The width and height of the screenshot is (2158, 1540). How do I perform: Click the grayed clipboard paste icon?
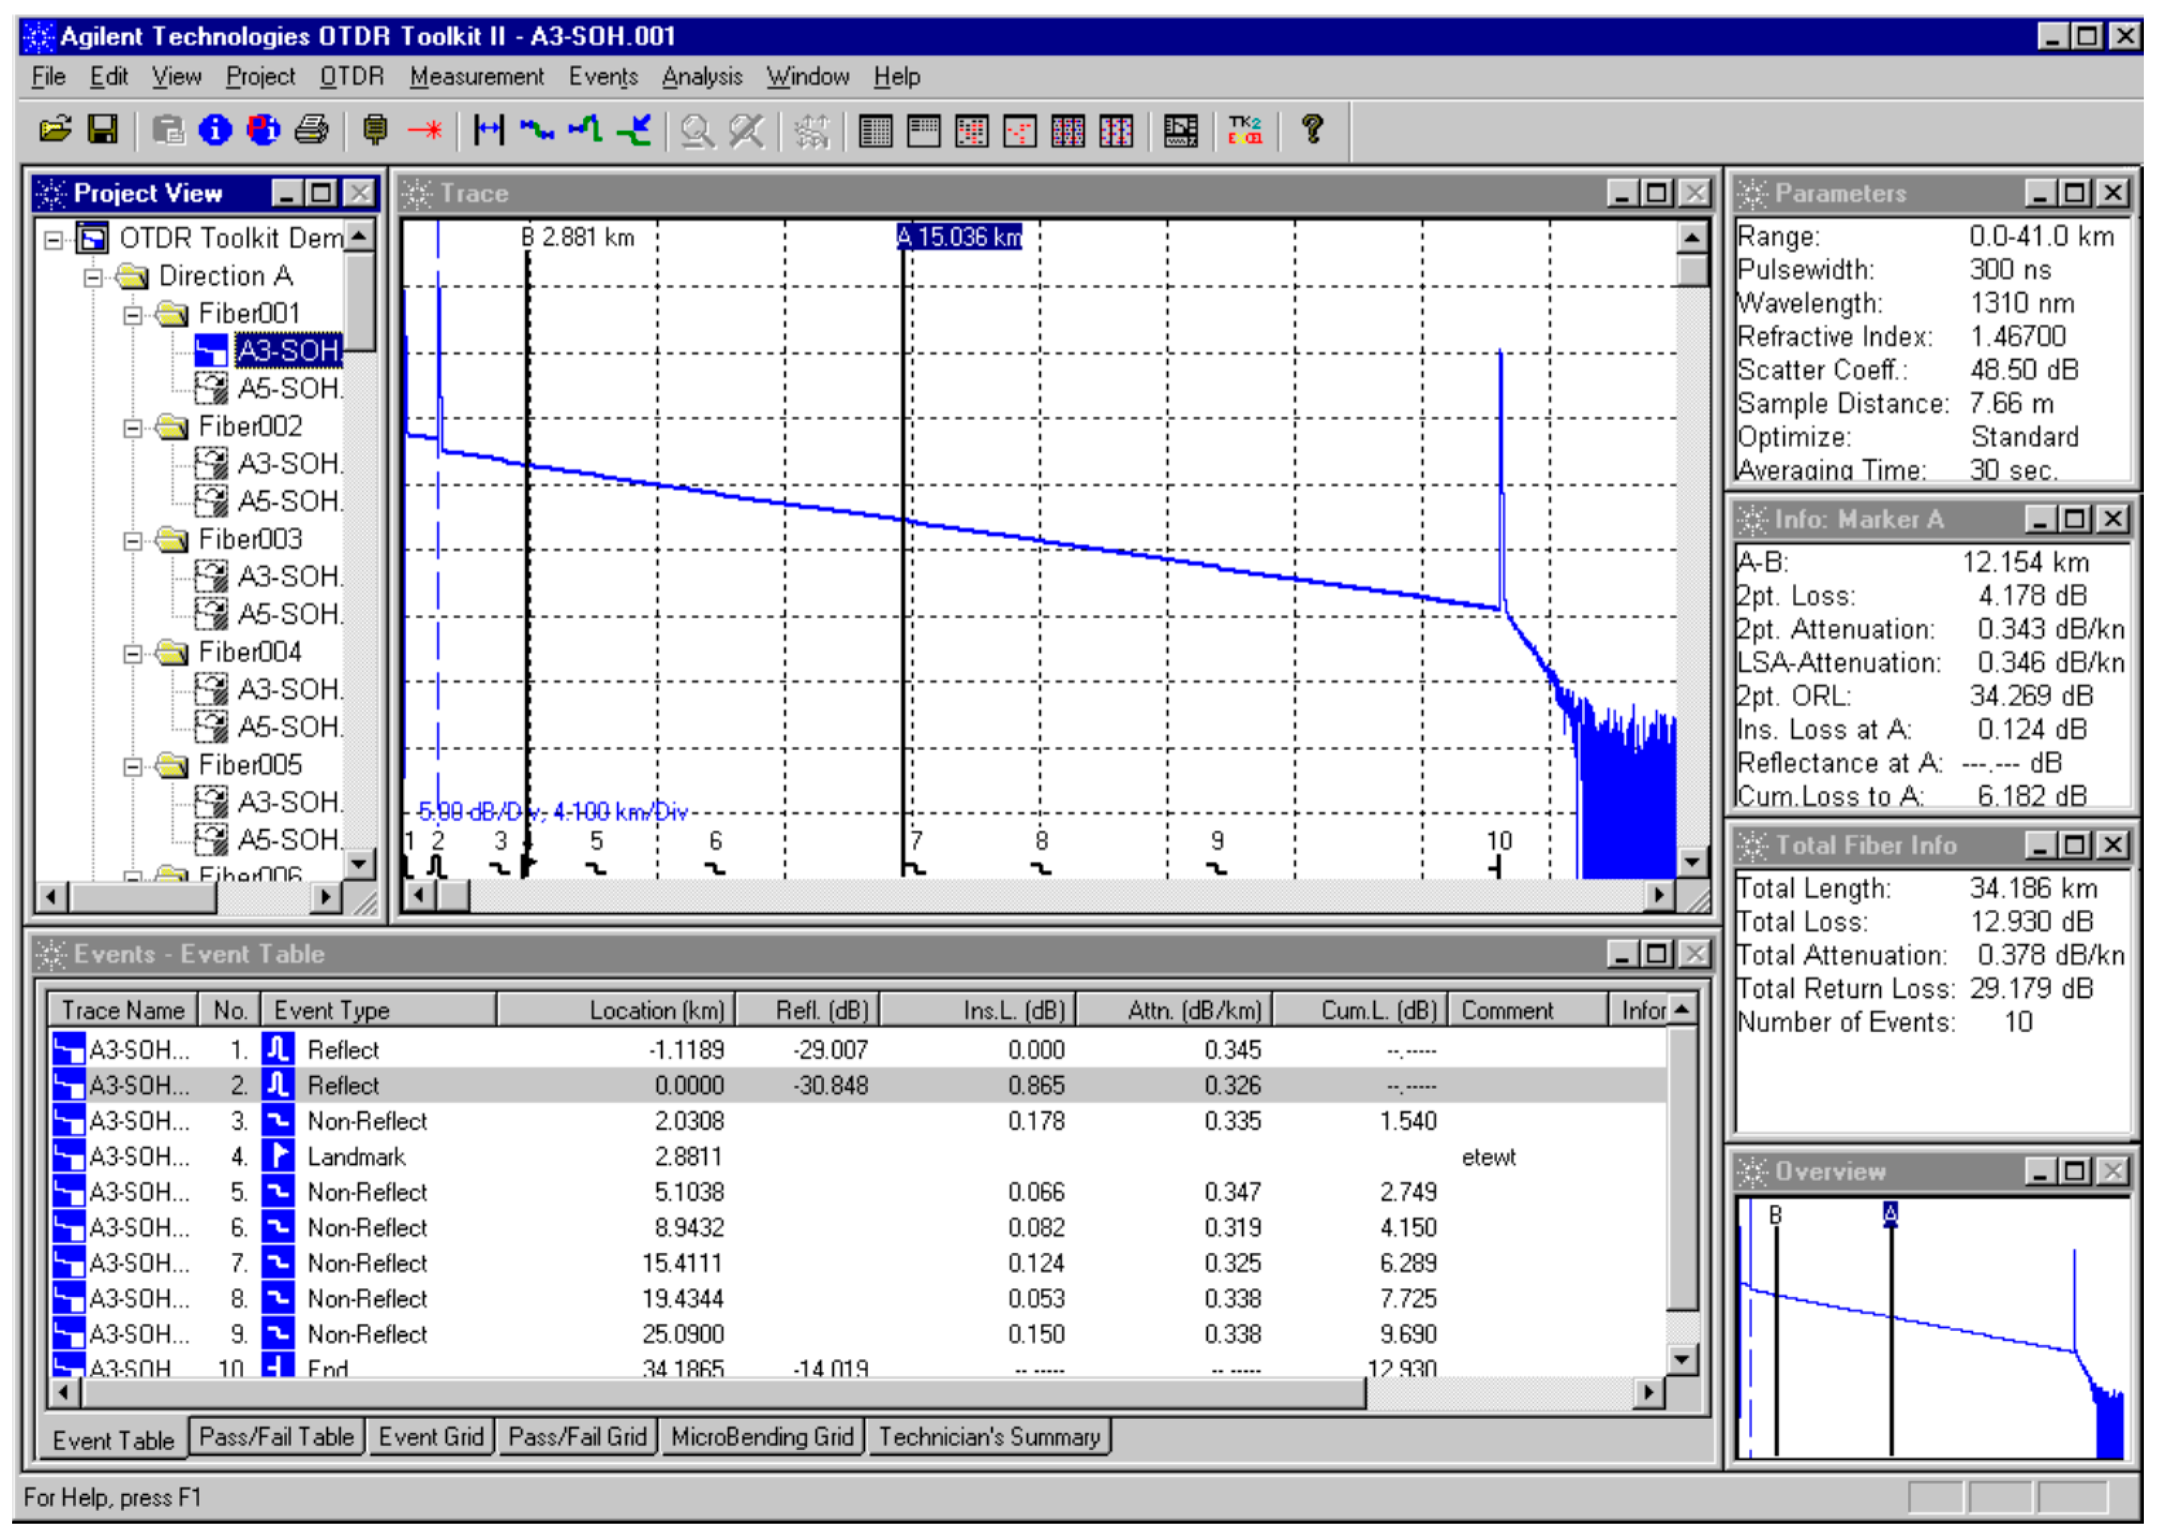168,130
